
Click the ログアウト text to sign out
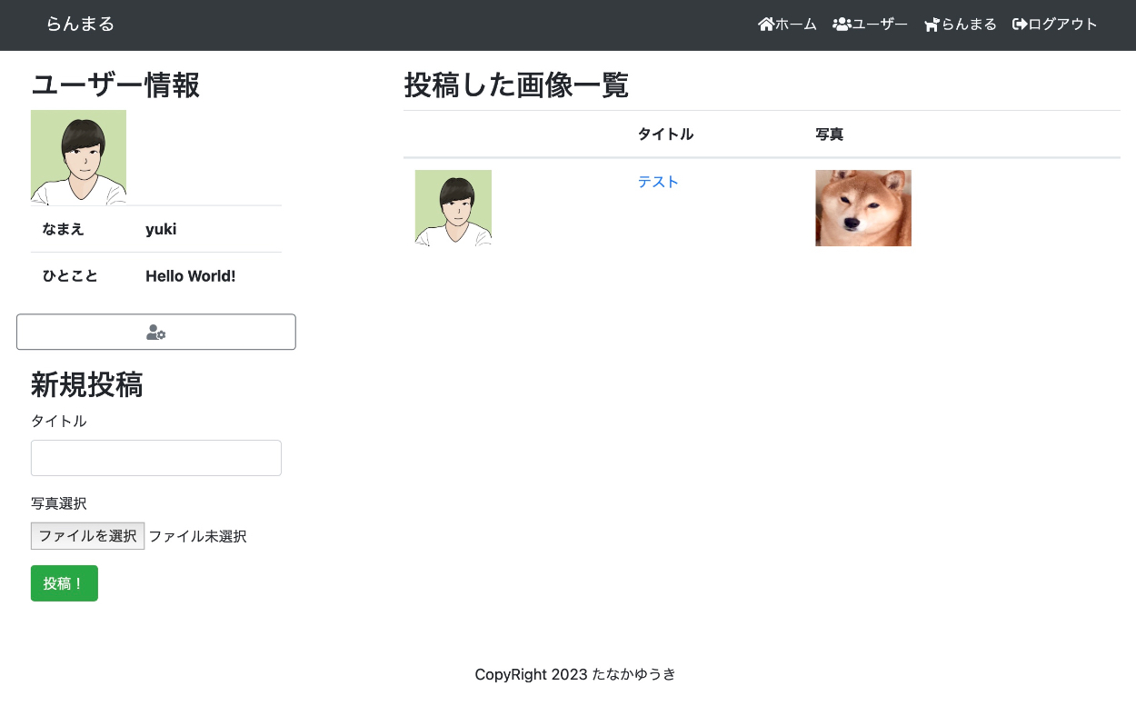[1063, 25]
